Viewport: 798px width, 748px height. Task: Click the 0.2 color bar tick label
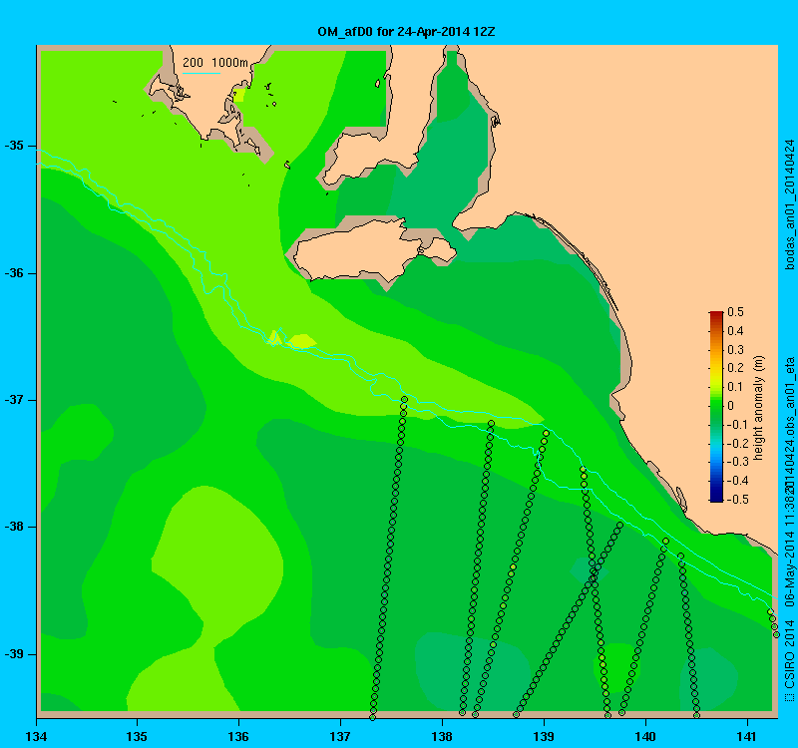(x=735, y=368)
